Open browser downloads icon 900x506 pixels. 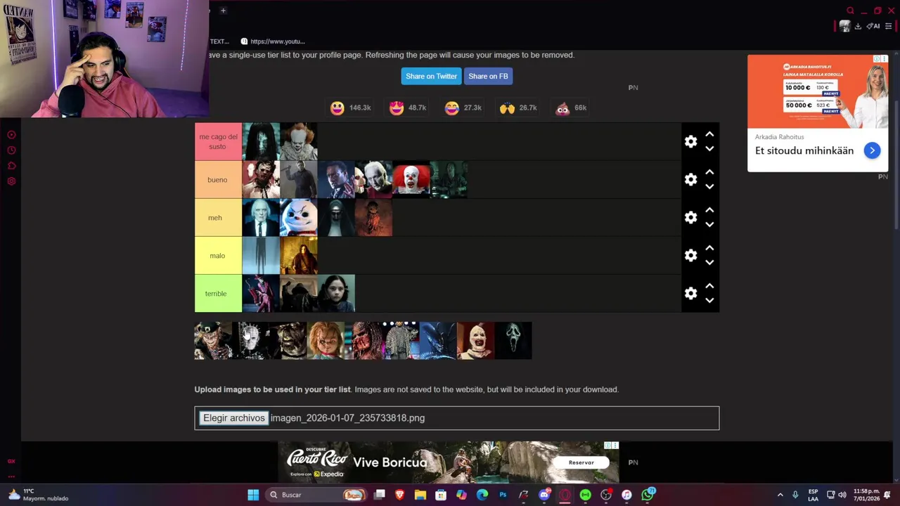(858, 27)
